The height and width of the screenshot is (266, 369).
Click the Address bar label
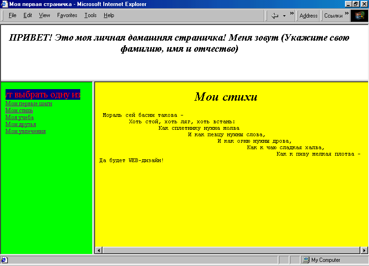point(308,16)
